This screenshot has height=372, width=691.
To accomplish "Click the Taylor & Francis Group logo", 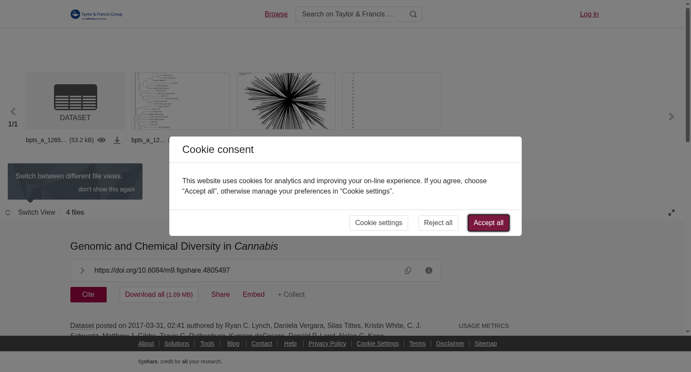I will pos(96,14).
